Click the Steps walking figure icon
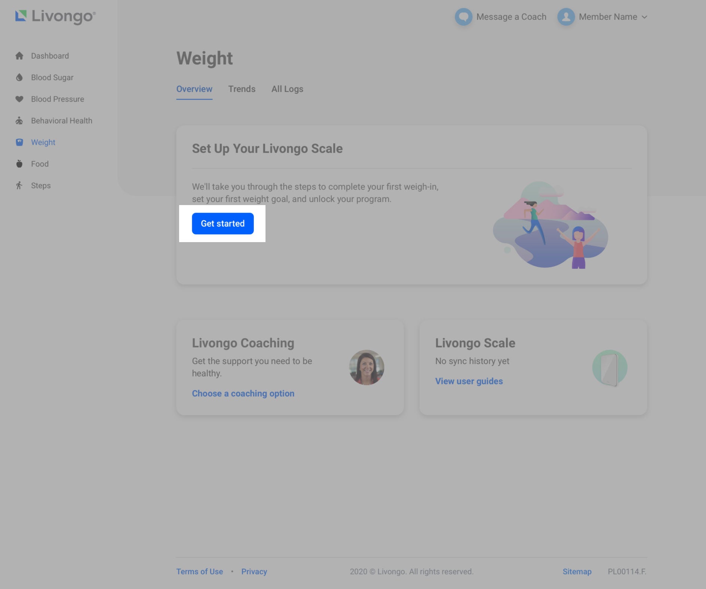This screenshot has height=589, width=706. [x=19, y=186]
